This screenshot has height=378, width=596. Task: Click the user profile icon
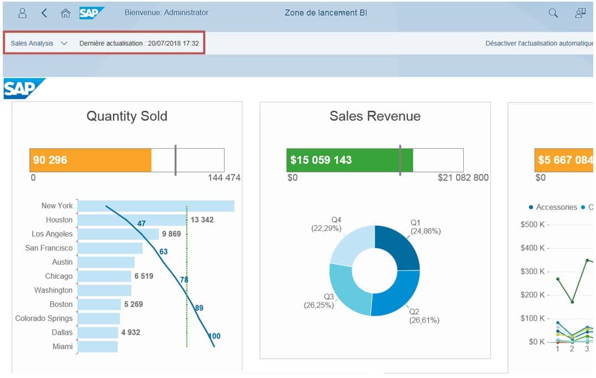point(22,13)
